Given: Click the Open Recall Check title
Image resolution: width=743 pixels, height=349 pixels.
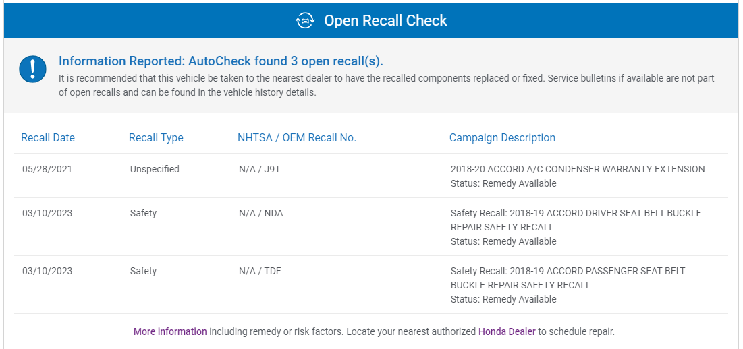Looking at the screenshot, I should [385, 21].
